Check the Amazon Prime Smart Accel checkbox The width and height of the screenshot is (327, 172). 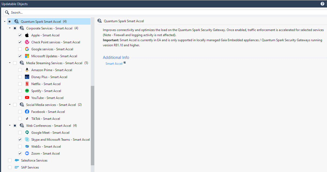20,70
